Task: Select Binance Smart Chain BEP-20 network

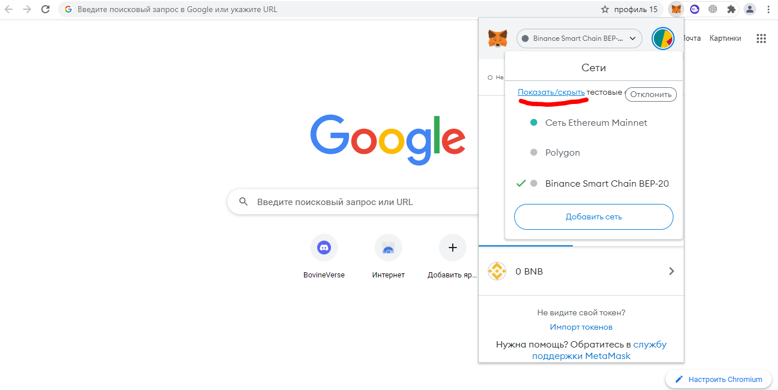Action: coord(594,183)
